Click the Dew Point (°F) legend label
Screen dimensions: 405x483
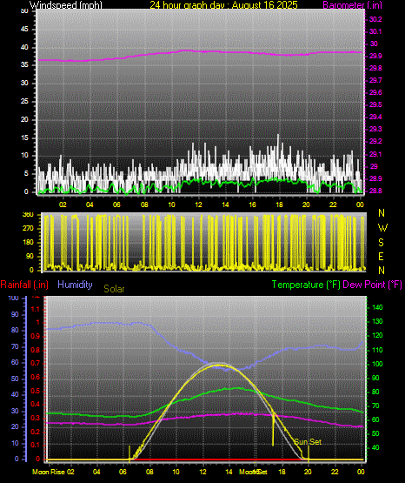click(372, 285)
